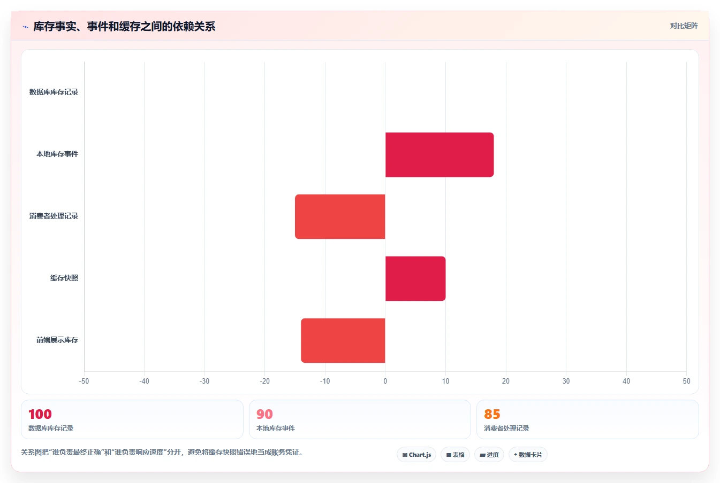720x483 pixels.
Task: Click the 对比矩阵 label in header
Action: pyautogui.click(x=684, y=26)
